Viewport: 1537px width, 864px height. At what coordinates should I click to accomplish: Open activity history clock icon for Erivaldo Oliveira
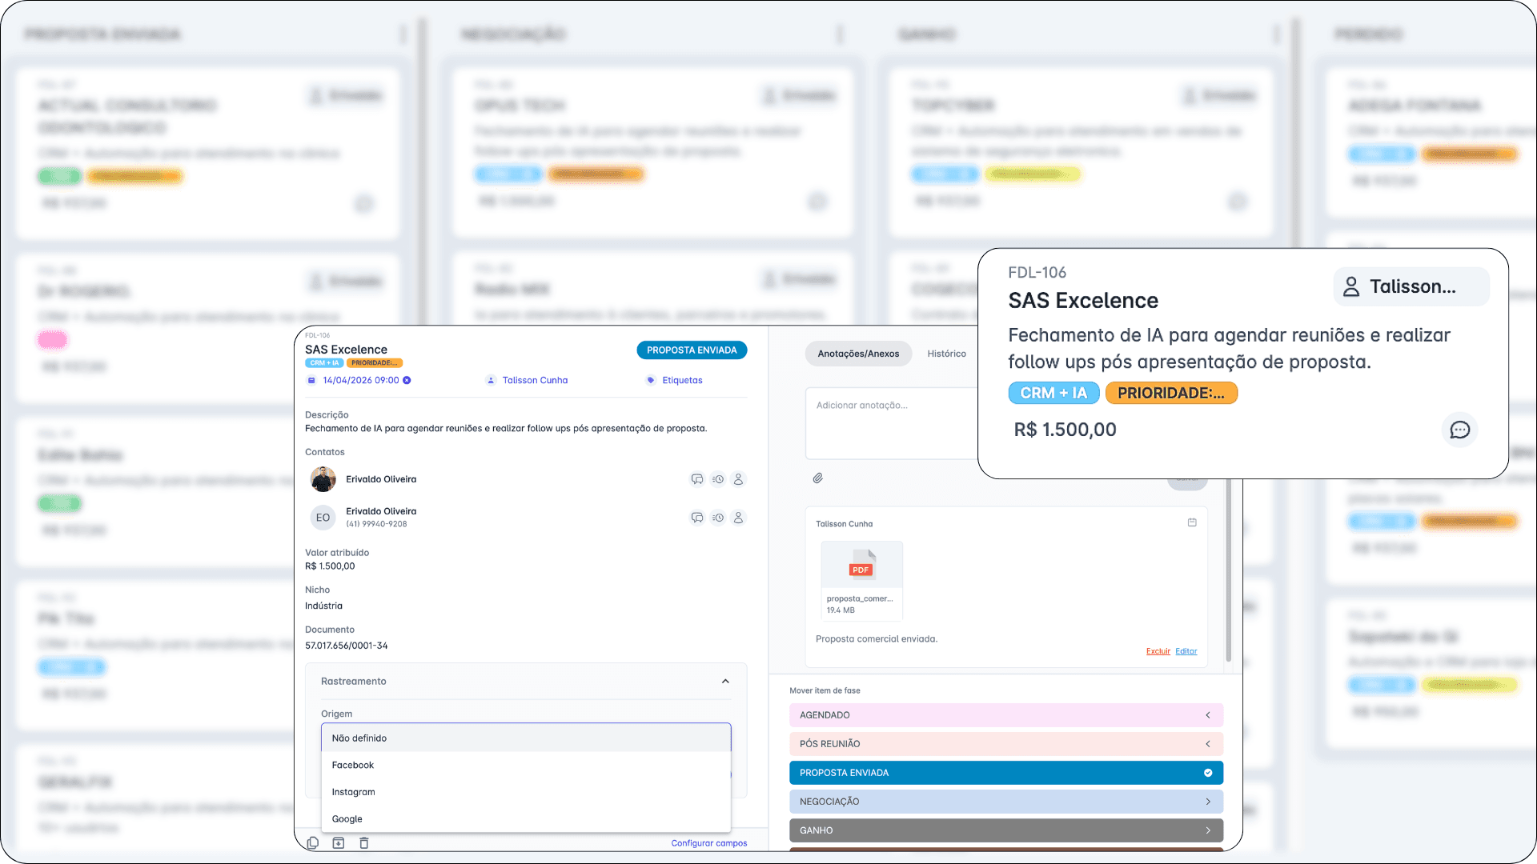tap(718, 479)
